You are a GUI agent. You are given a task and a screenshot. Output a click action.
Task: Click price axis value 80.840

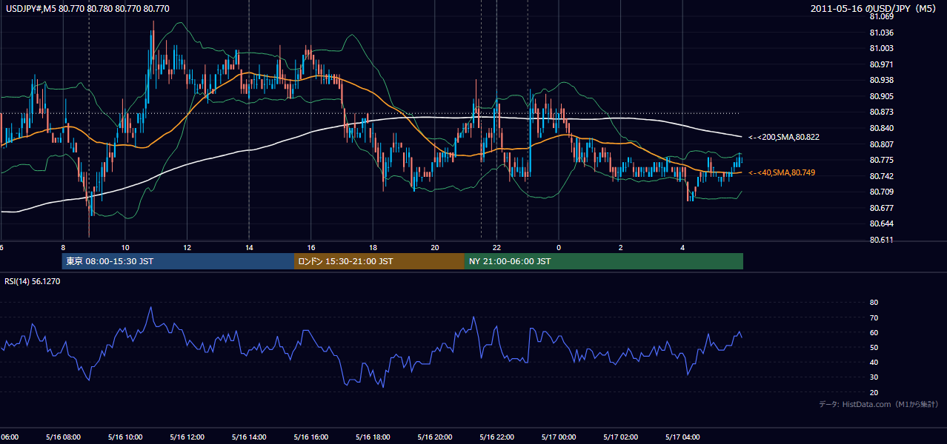click(882, 128)
